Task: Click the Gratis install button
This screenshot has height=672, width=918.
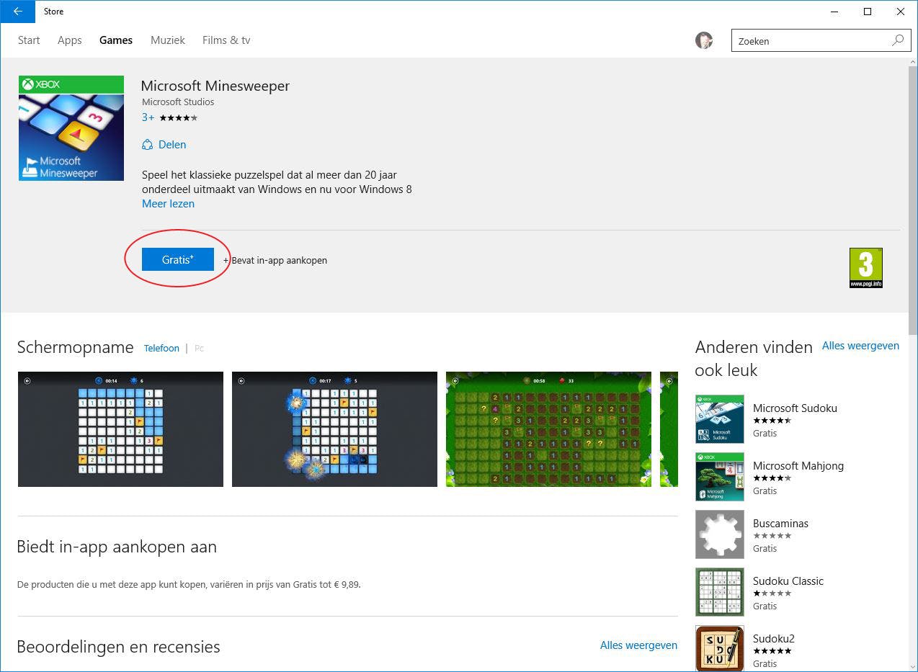Action: tap(178, 259)
